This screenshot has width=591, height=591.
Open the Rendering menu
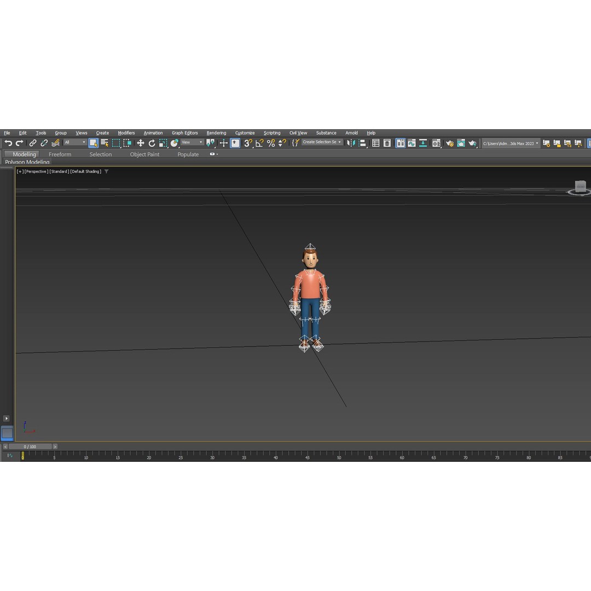coord(216,132)
